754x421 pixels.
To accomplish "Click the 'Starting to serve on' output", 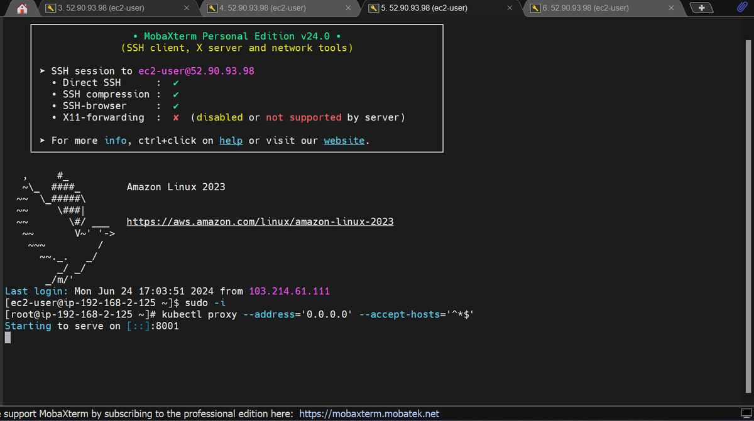I will click(x=92, y=326).
